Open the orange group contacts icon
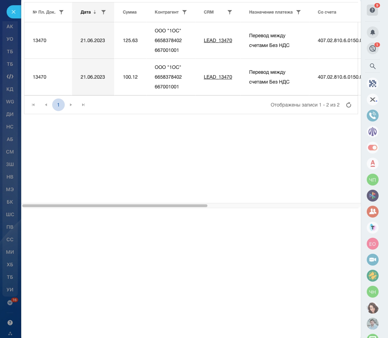 pyautogui.click(x=373, y=212)
